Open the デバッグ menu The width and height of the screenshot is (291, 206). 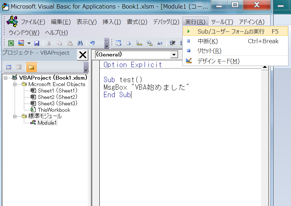166,21
